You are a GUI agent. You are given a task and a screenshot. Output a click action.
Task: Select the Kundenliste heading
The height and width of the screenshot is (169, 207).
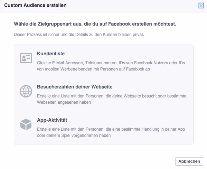[x=51, y=54]
